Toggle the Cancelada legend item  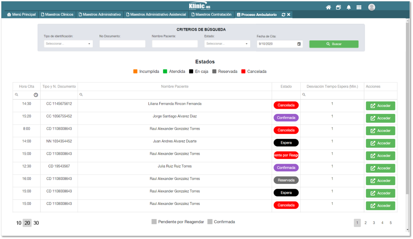(243, 72)
